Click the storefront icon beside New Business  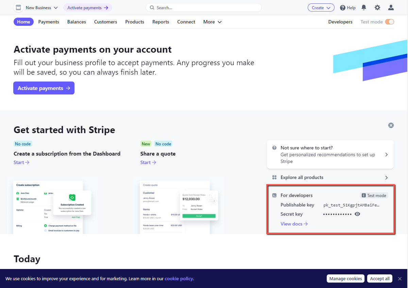18,7
